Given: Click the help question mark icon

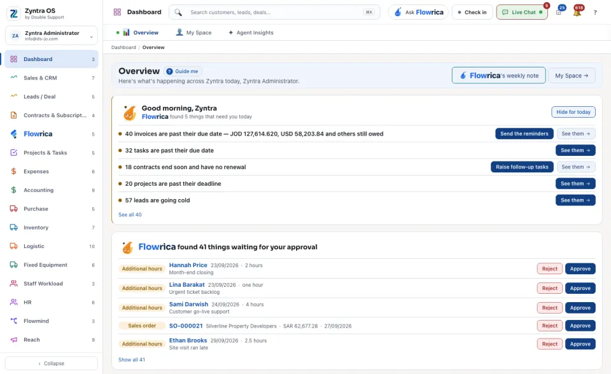Looking at the screenshot, I should [595, 13].
